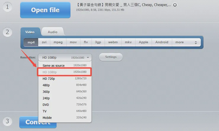Choose Same as source resolution
219x131 pixels.
click(x=65, y=65)
